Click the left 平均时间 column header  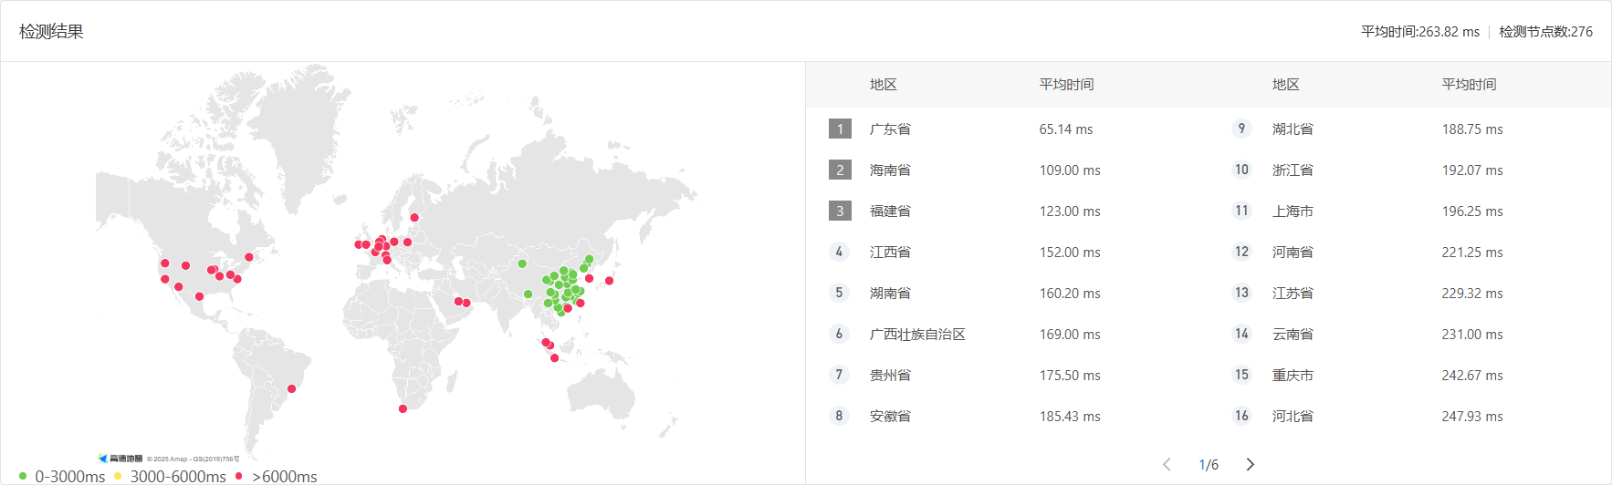click(1066, 85)
